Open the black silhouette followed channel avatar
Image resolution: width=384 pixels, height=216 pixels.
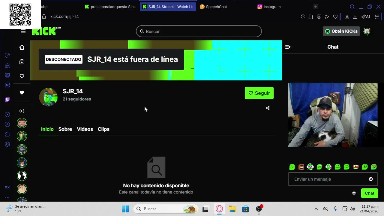coord(22,176)
